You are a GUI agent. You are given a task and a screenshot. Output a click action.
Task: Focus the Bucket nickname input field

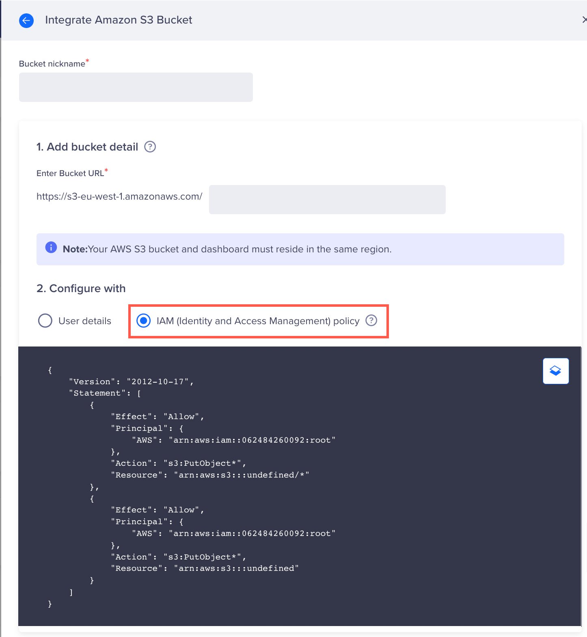[x=136, y=87]
